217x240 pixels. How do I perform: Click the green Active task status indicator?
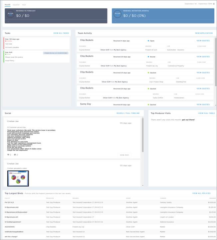pyautogui.click(x=8, y=54)
